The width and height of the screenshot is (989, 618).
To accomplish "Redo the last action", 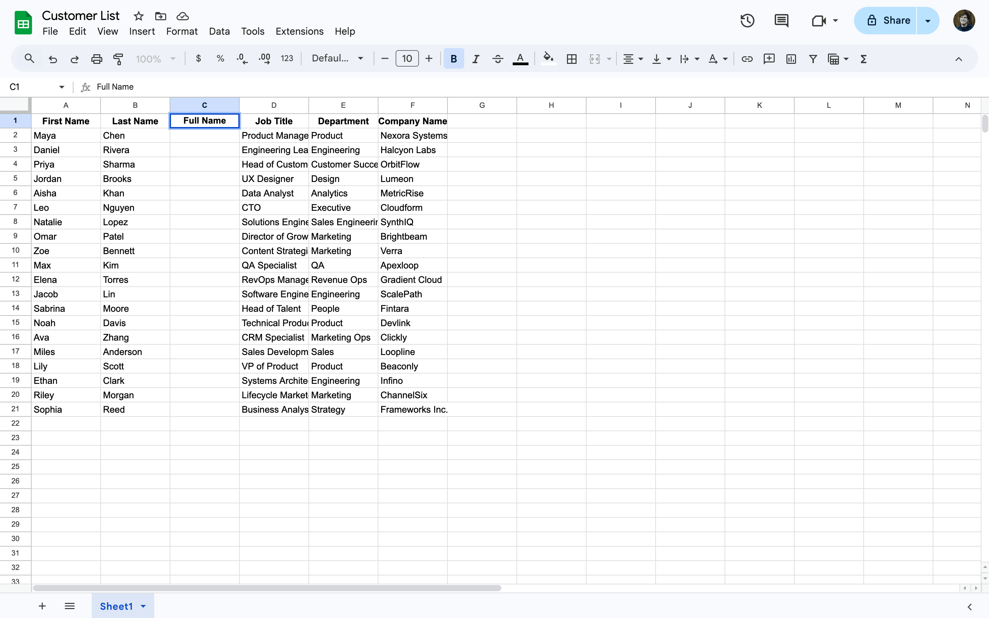I will (75, 59).
